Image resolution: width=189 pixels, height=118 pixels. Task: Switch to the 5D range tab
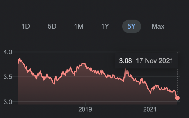(52, 26)
